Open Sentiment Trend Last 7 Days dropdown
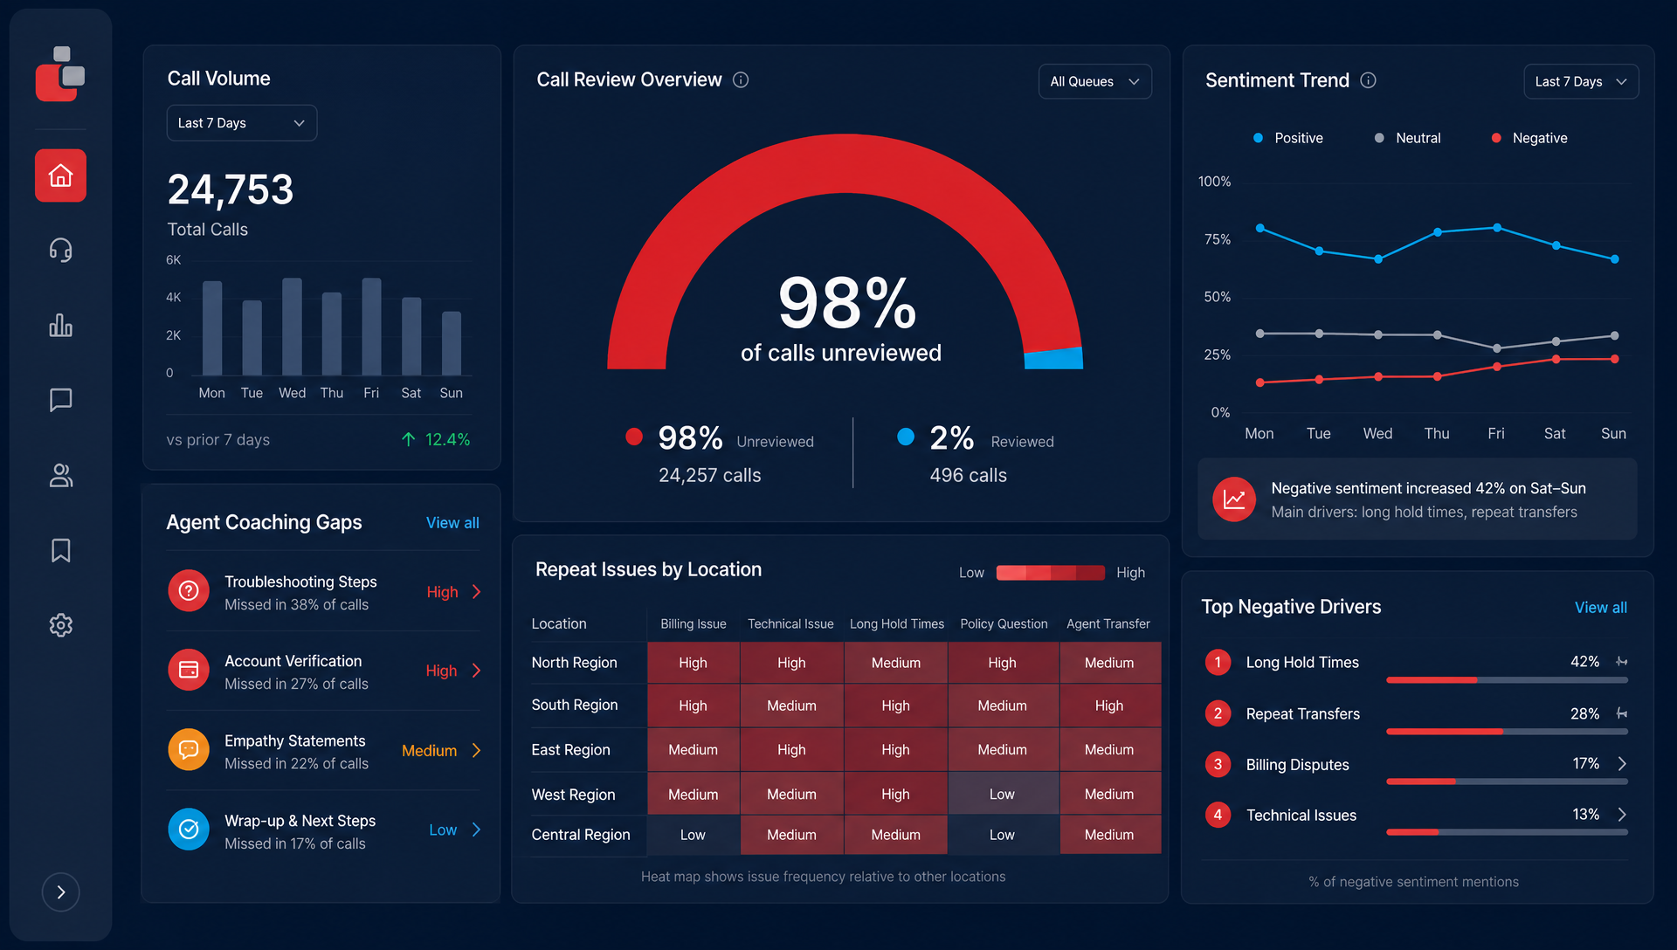1677x950 pixels. (1581, 81)
